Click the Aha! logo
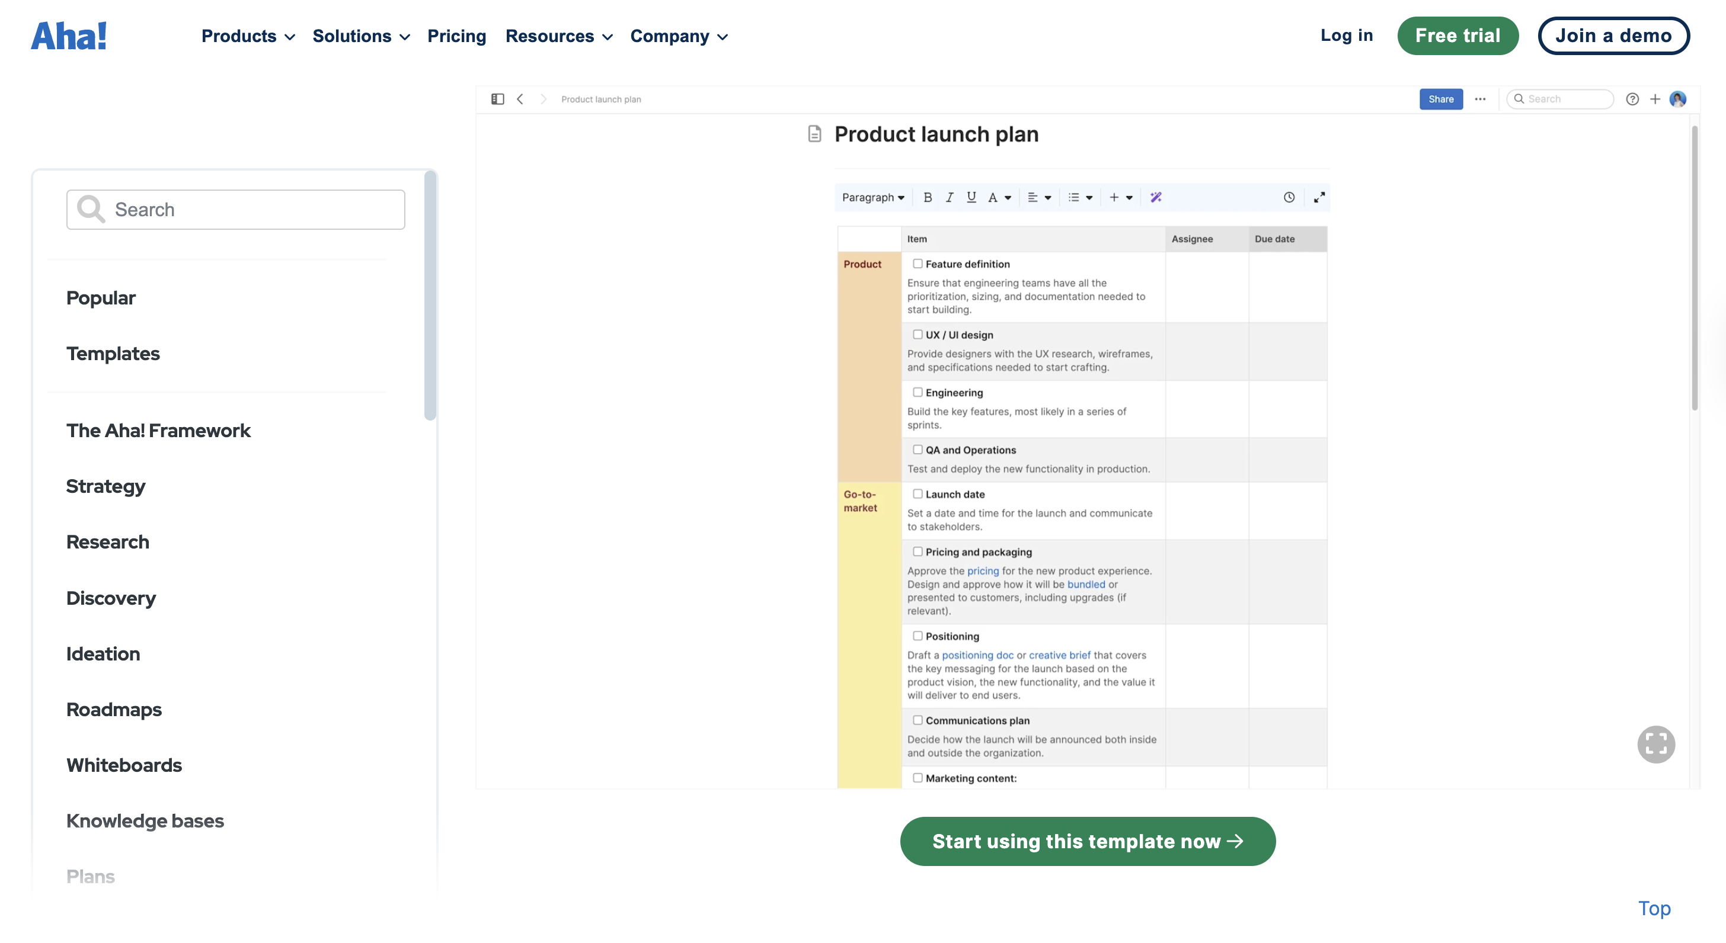Viewport: 1726px width, 943px height. coord(69,36)
